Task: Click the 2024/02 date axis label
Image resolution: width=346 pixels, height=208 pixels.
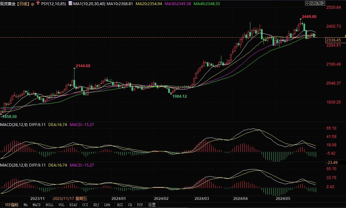Action: pyautogui.click(x=161, y=199)
